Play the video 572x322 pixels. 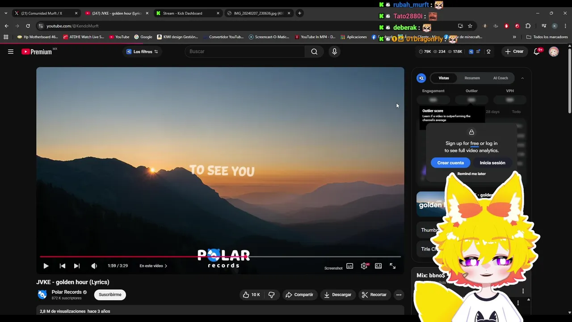tap(46, 266)
